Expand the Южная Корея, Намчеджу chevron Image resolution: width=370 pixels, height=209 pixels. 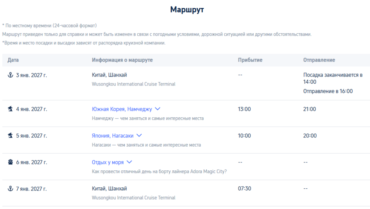(x=158, y=109)
